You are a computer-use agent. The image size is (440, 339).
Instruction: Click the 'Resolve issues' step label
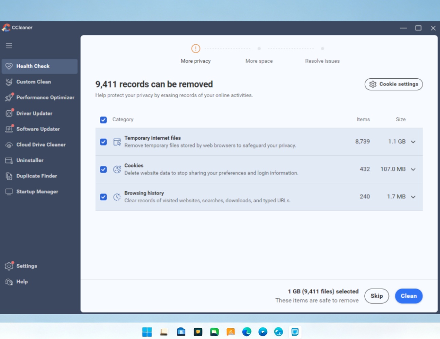point(322,61)
